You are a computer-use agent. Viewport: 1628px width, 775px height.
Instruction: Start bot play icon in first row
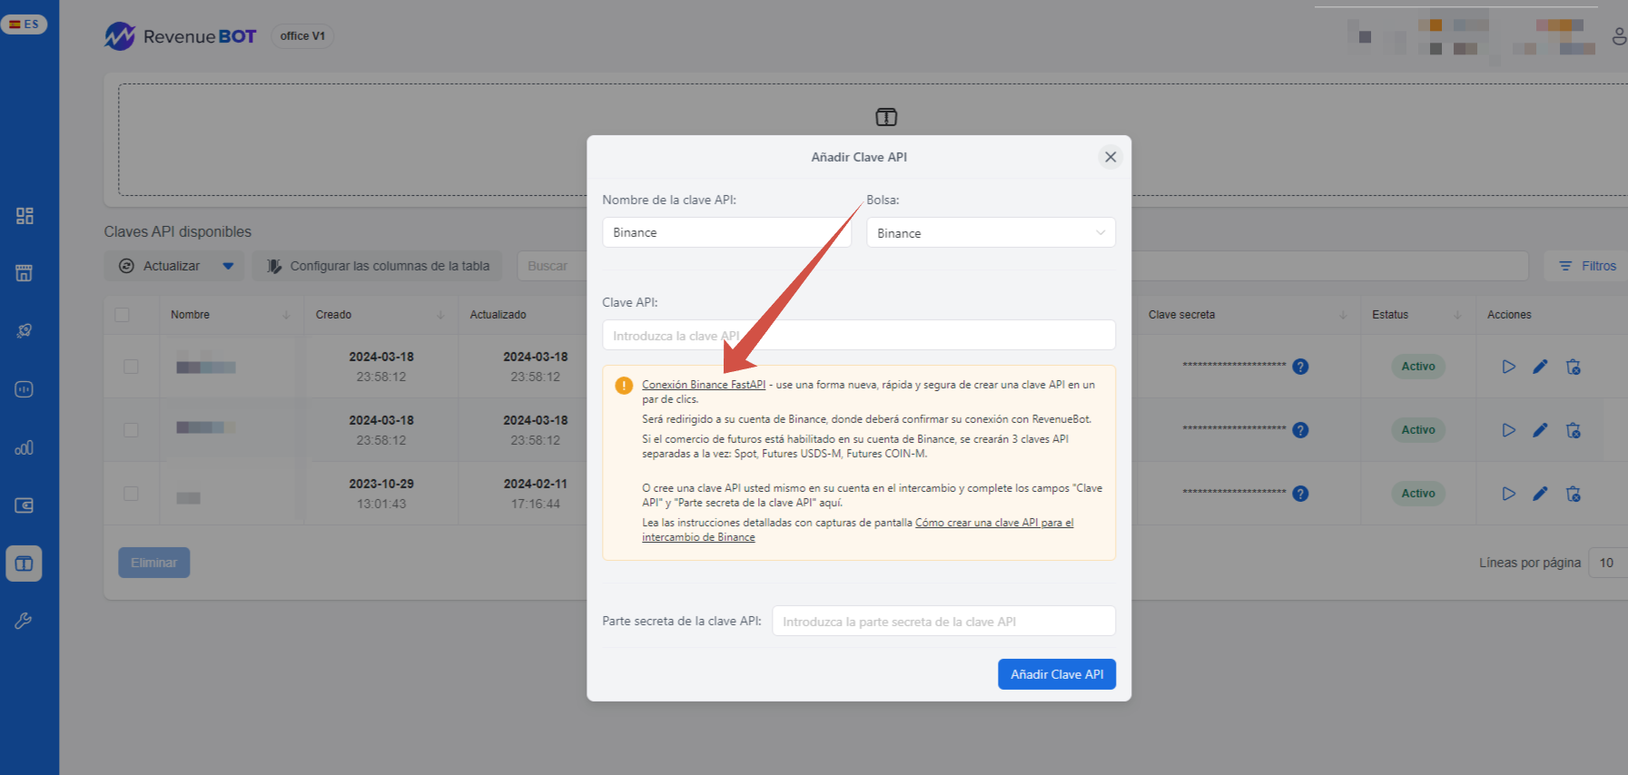click(x=1509, y=367)
